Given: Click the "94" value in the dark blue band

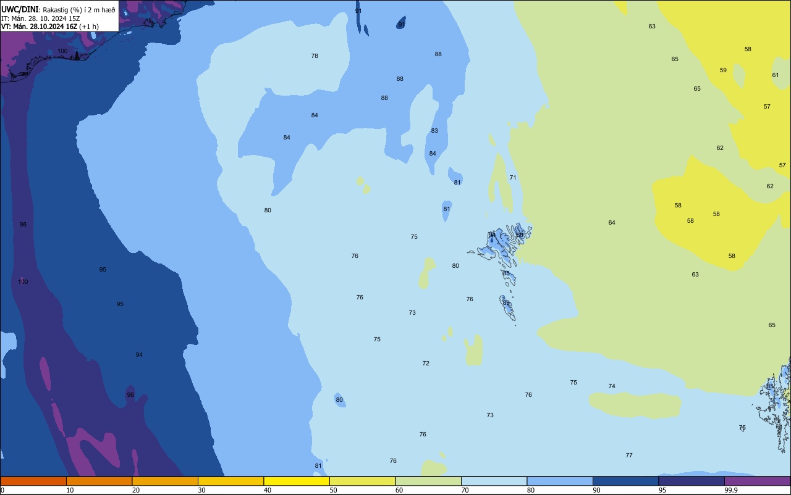Looking at the screenshot, I should click(x=139, y=355).
